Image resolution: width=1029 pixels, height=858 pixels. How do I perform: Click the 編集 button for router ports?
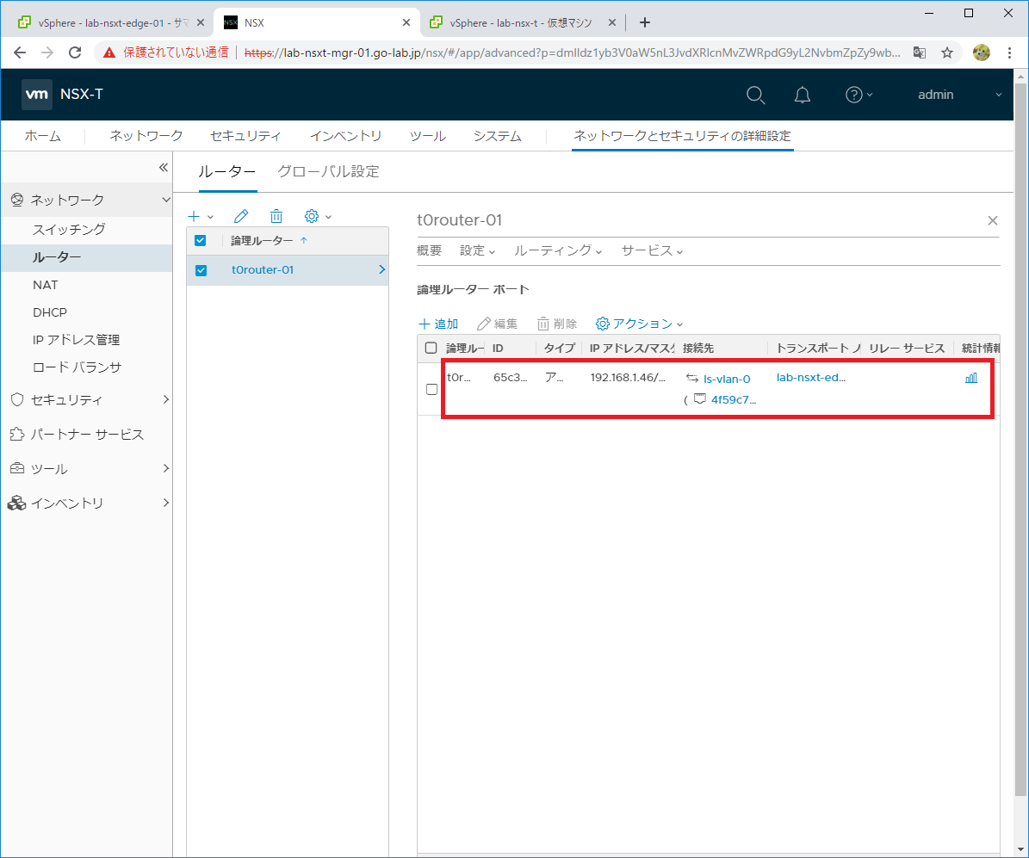(x=497, y=324)
